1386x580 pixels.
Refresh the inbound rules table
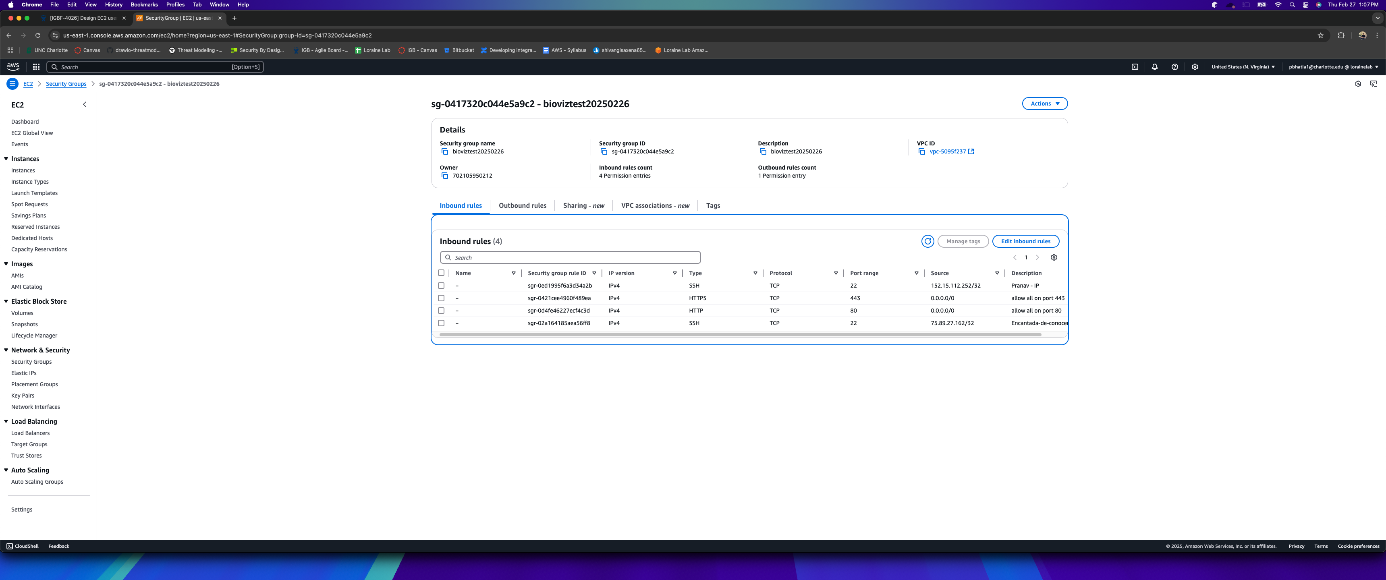tap(927, 241)
